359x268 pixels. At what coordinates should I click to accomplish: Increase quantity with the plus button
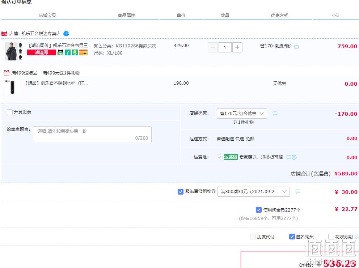237,47
